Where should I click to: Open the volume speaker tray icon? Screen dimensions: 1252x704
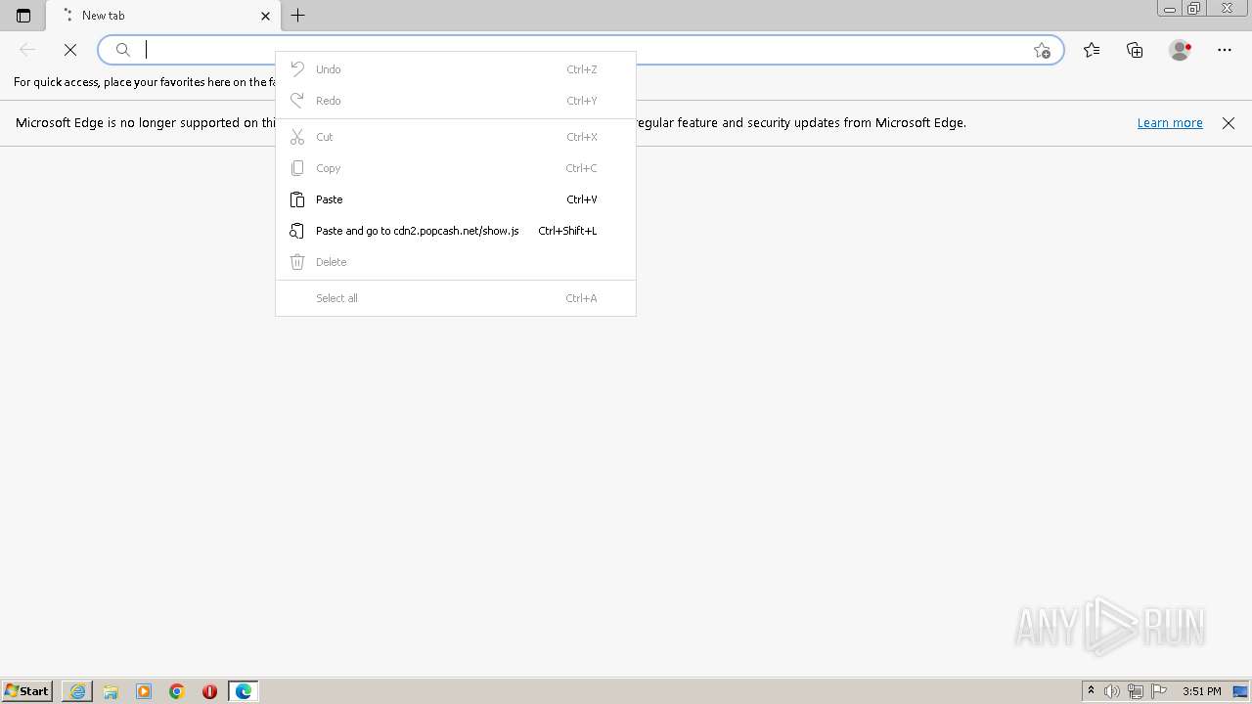click(x=1112, y=691)
